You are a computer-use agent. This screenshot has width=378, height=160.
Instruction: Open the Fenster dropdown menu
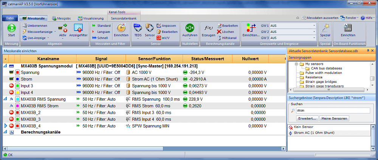[x=349, y=18]
